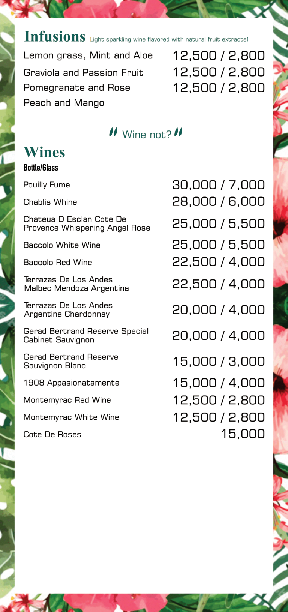The image size is (288, 612).
Task: Choose Montemyrac White Wine
Action: [71, 417]
